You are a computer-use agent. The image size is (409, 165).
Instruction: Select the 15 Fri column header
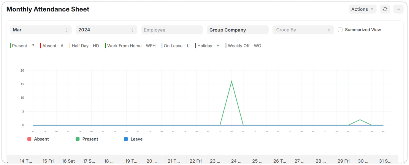tap(48, 161)
